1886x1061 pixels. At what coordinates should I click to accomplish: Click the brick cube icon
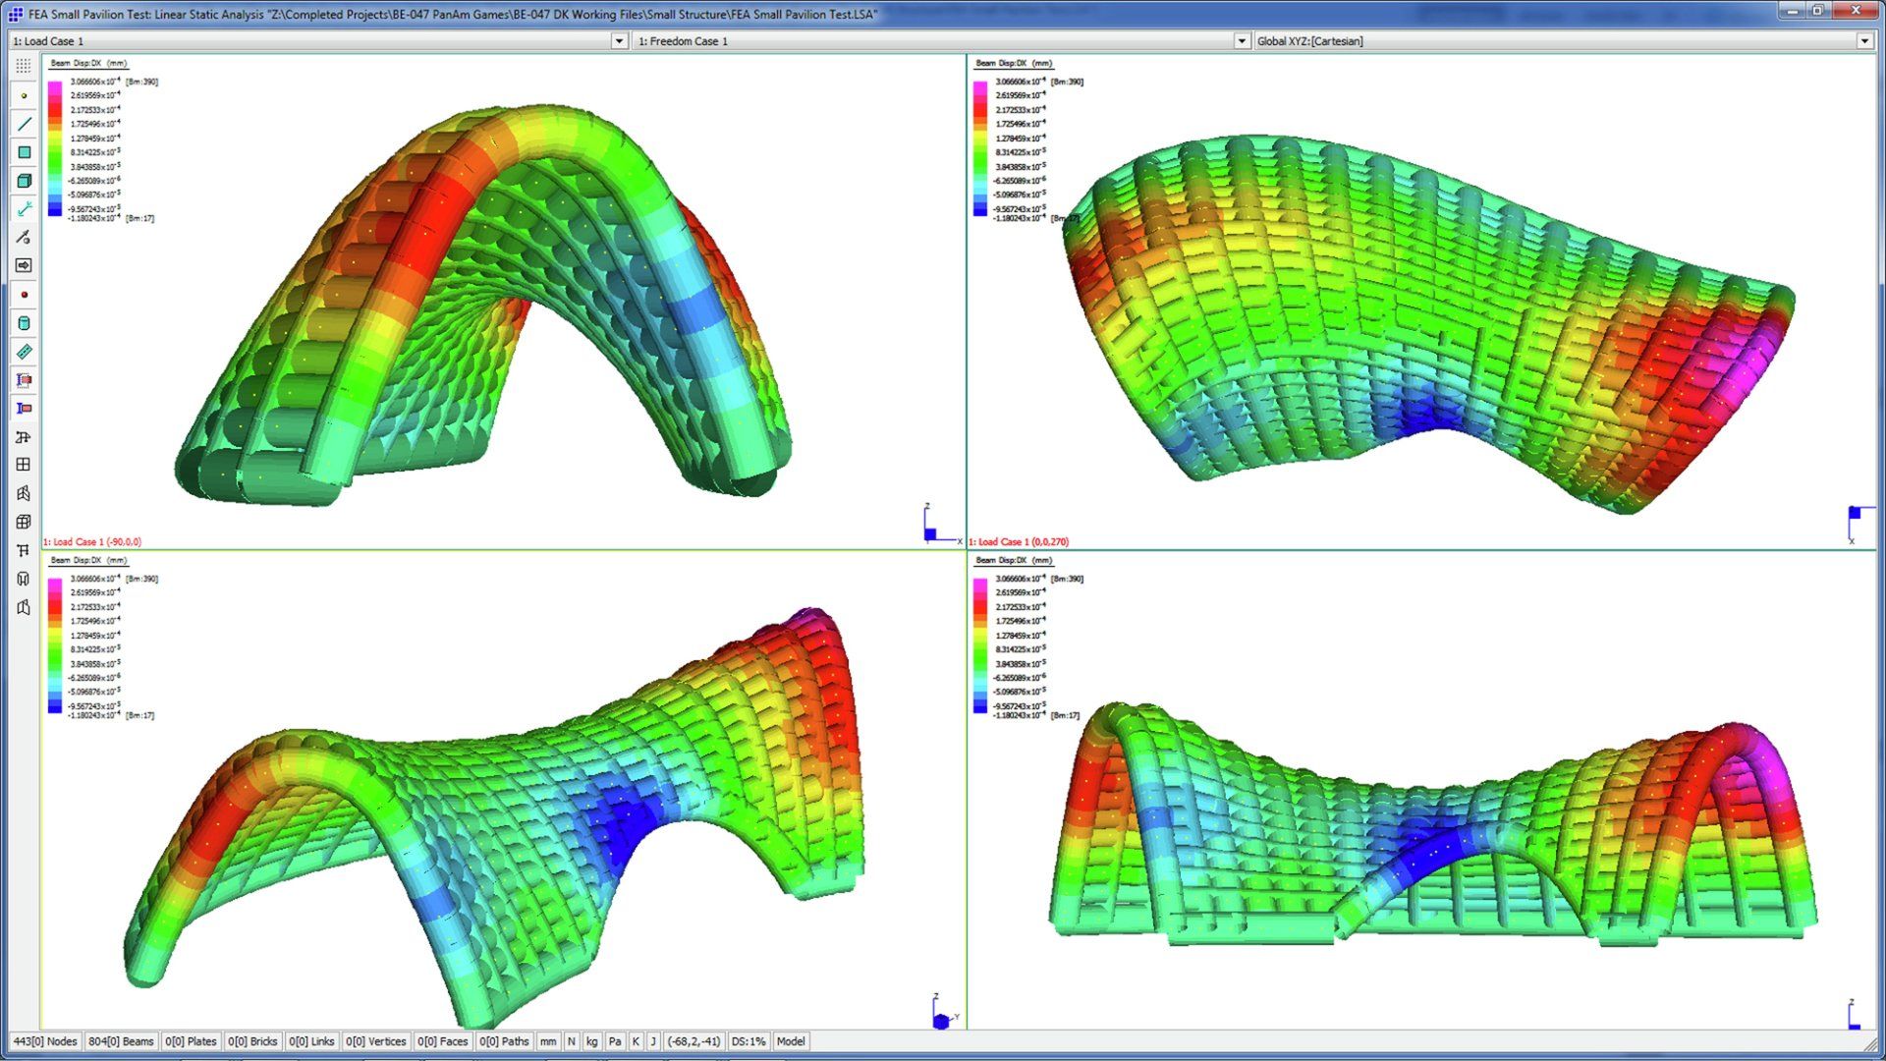(x=24, y=181)
